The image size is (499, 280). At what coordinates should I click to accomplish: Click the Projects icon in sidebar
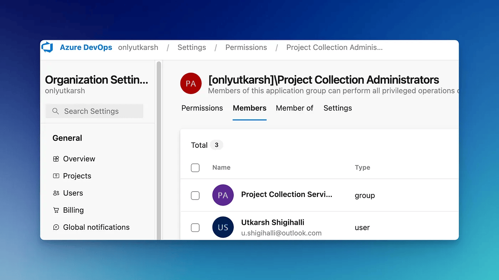pyautogui.click(x=56, y=176)
